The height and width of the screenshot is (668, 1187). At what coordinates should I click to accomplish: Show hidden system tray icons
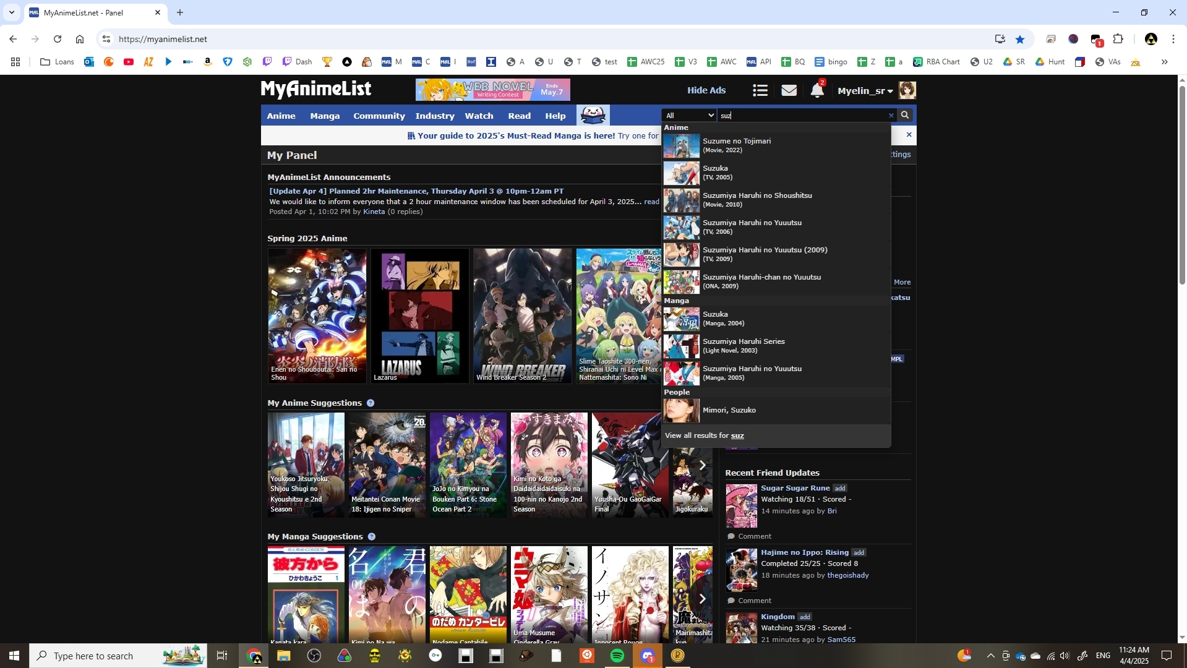990,656
